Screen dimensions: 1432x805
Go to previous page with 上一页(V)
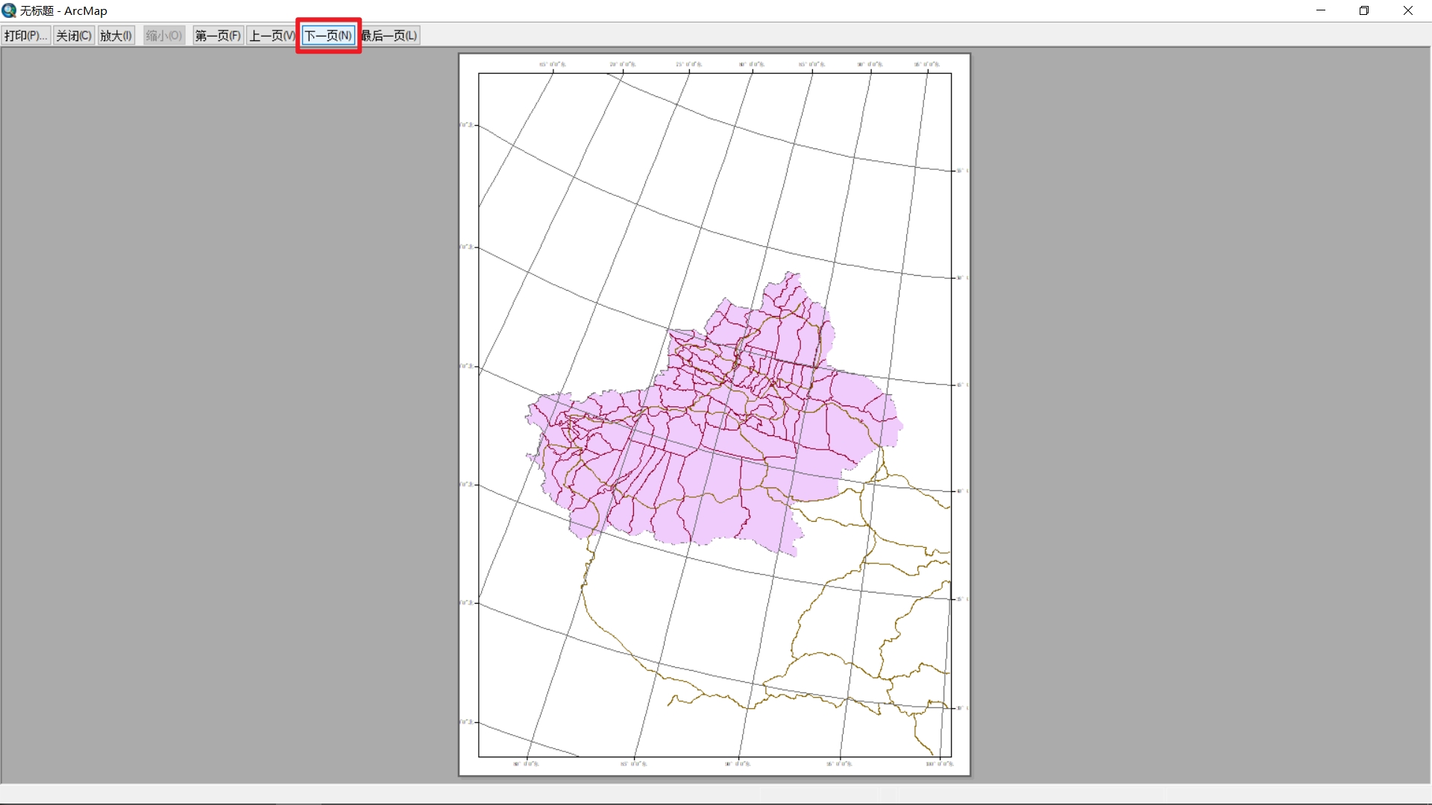tap(271, 36)
